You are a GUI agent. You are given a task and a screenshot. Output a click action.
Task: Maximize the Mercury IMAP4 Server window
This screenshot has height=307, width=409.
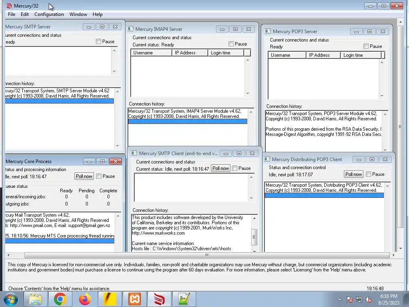click(235, 29)
